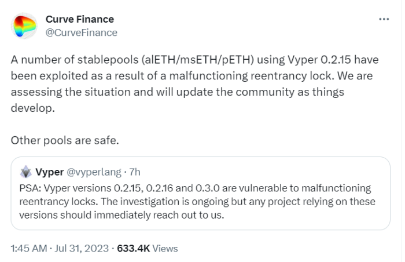This screenshot has width=405, height=262.
Task: Open the Vyper author name in the quote
Action: [50, 172]
